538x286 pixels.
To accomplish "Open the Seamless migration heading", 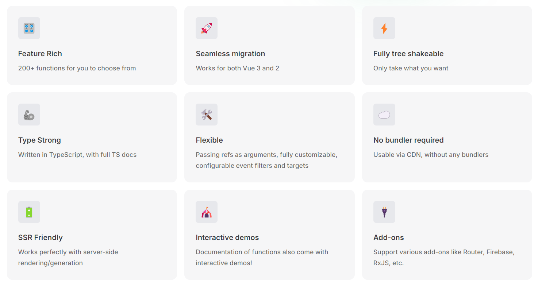I will pos(230,54).
